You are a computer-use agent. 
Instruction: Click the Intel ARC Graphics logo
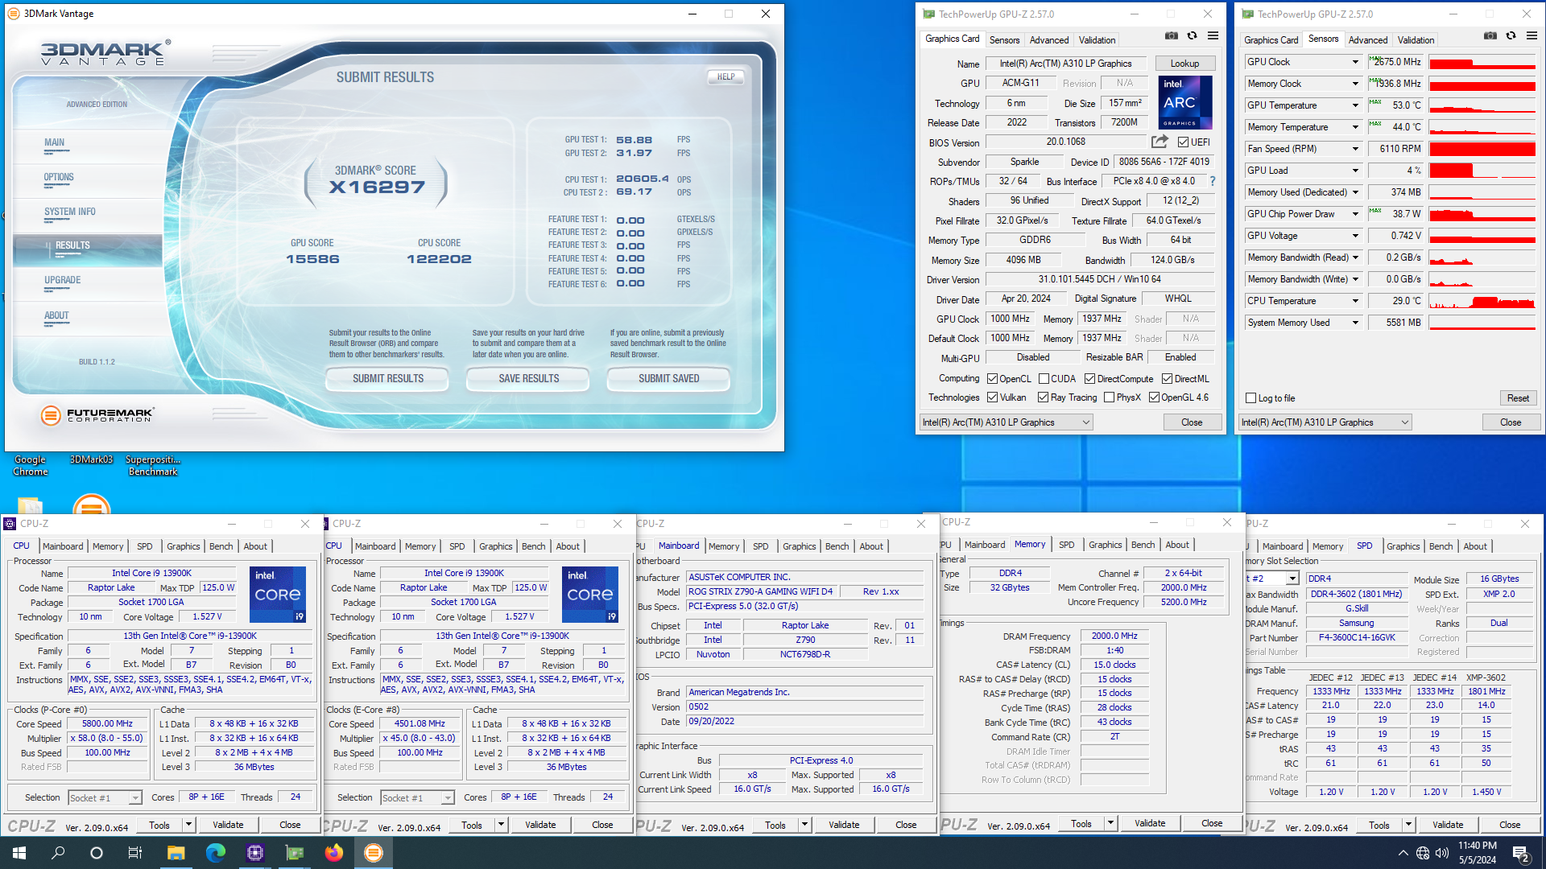coord(1184,102)
